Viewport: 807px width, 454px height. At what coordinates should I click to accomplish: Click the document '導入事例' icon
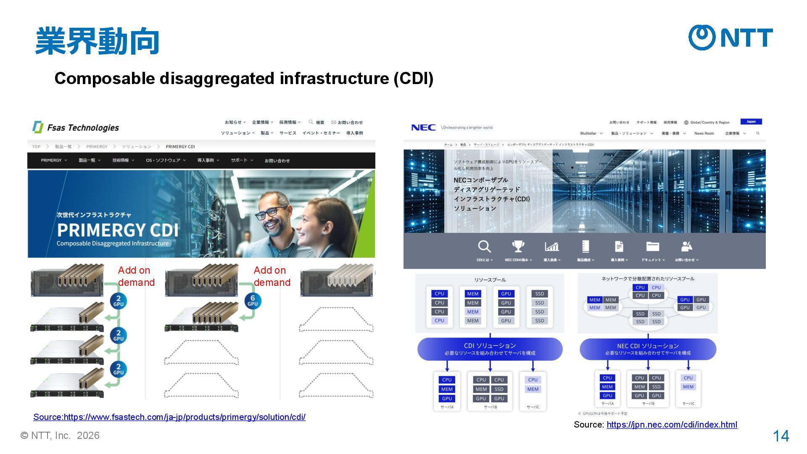(x=619, y=246)
